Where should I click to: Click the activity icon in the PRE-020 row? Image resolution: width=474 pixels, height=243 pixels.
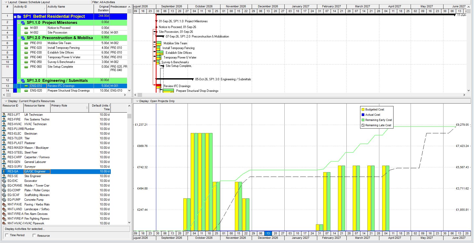coord(26,48)
